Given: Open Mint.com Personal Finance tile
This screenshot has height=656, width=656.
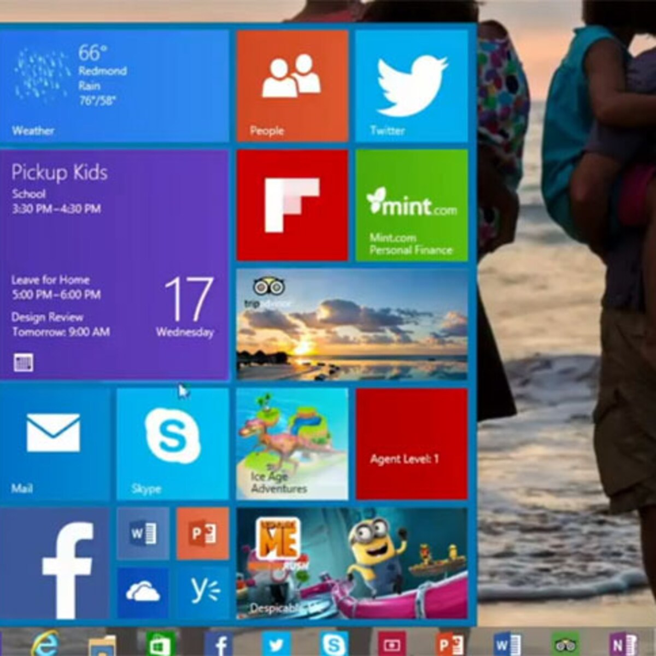Looking at the screenshot, I should click(413, 205).
